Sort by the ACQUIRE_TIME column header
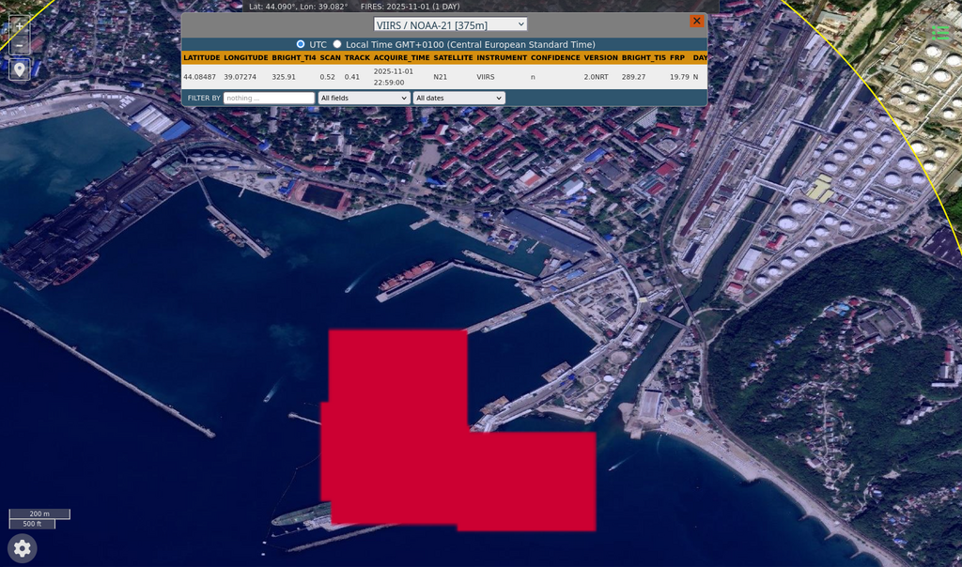The image size is (962, 567). 401,58
